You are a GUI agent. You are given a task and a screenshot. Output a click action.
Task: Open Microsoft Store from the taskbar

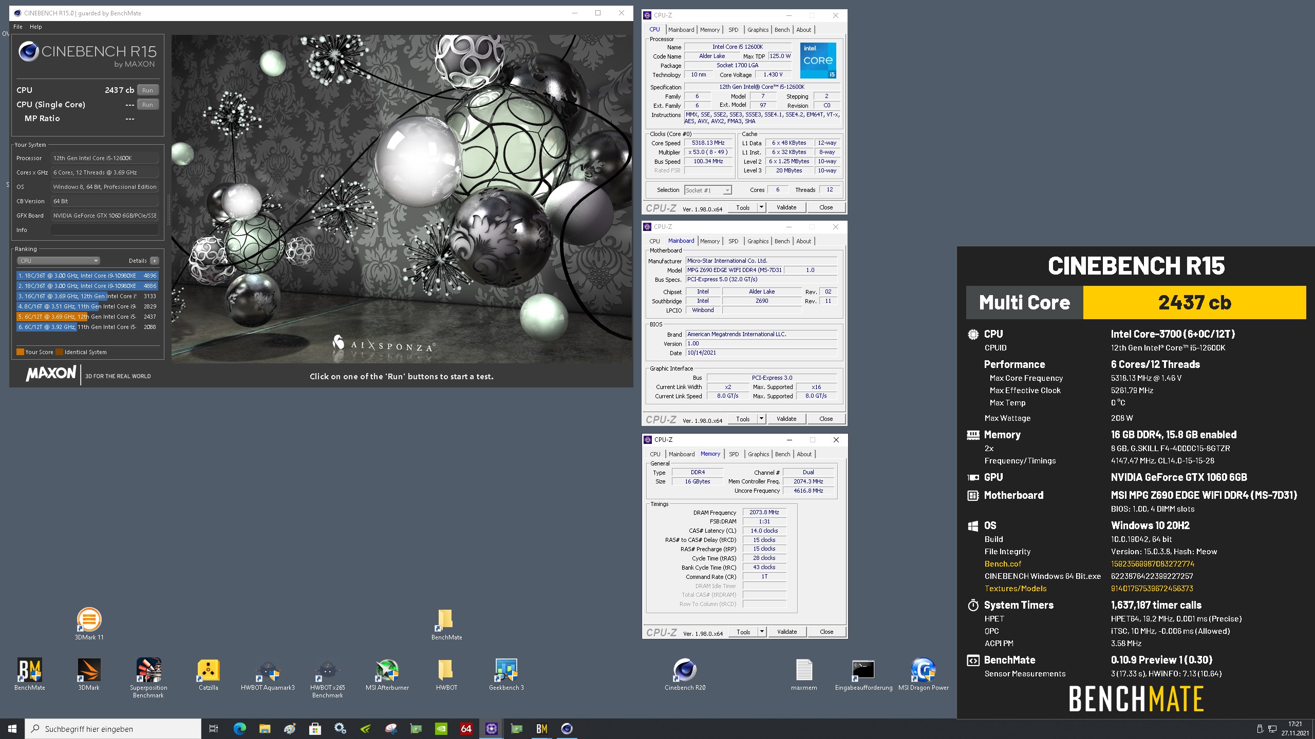point(315,728)
